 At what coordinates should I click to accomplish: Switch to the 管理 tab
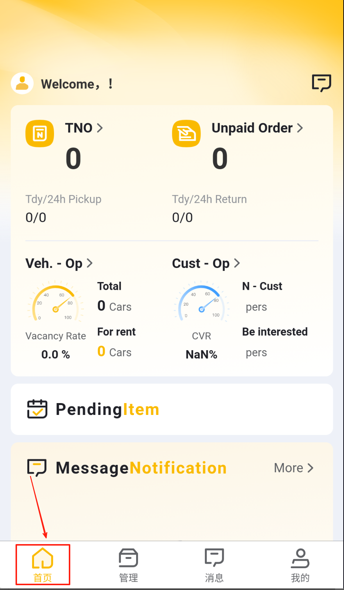128,565
